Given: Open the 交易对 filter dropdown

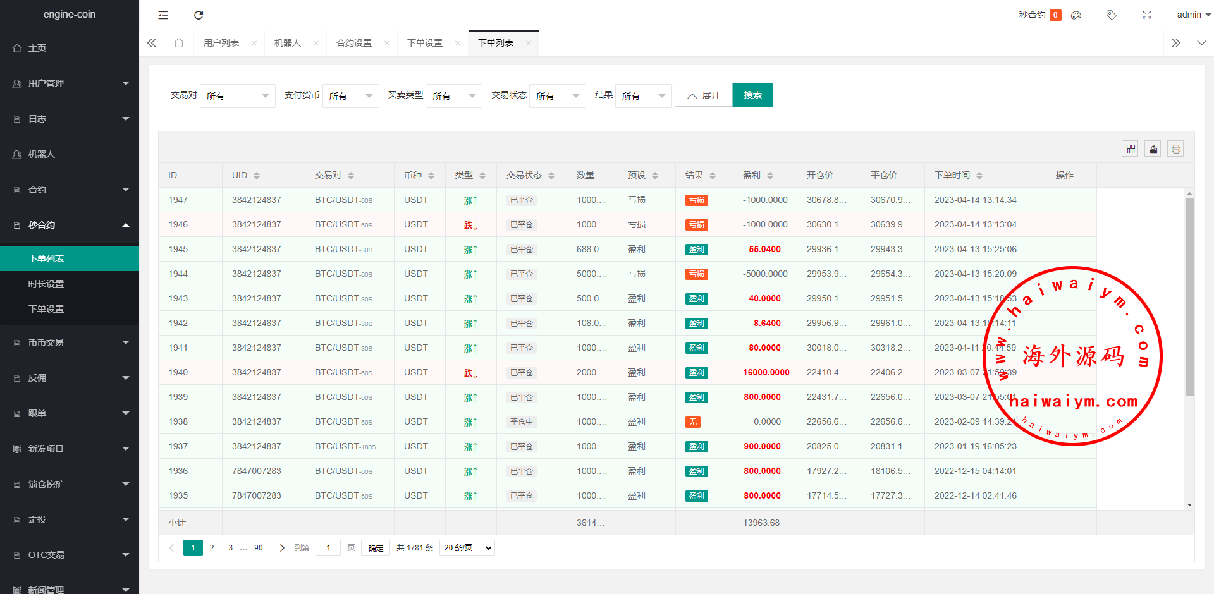Looking at the screenshot, I should point(237,96).
